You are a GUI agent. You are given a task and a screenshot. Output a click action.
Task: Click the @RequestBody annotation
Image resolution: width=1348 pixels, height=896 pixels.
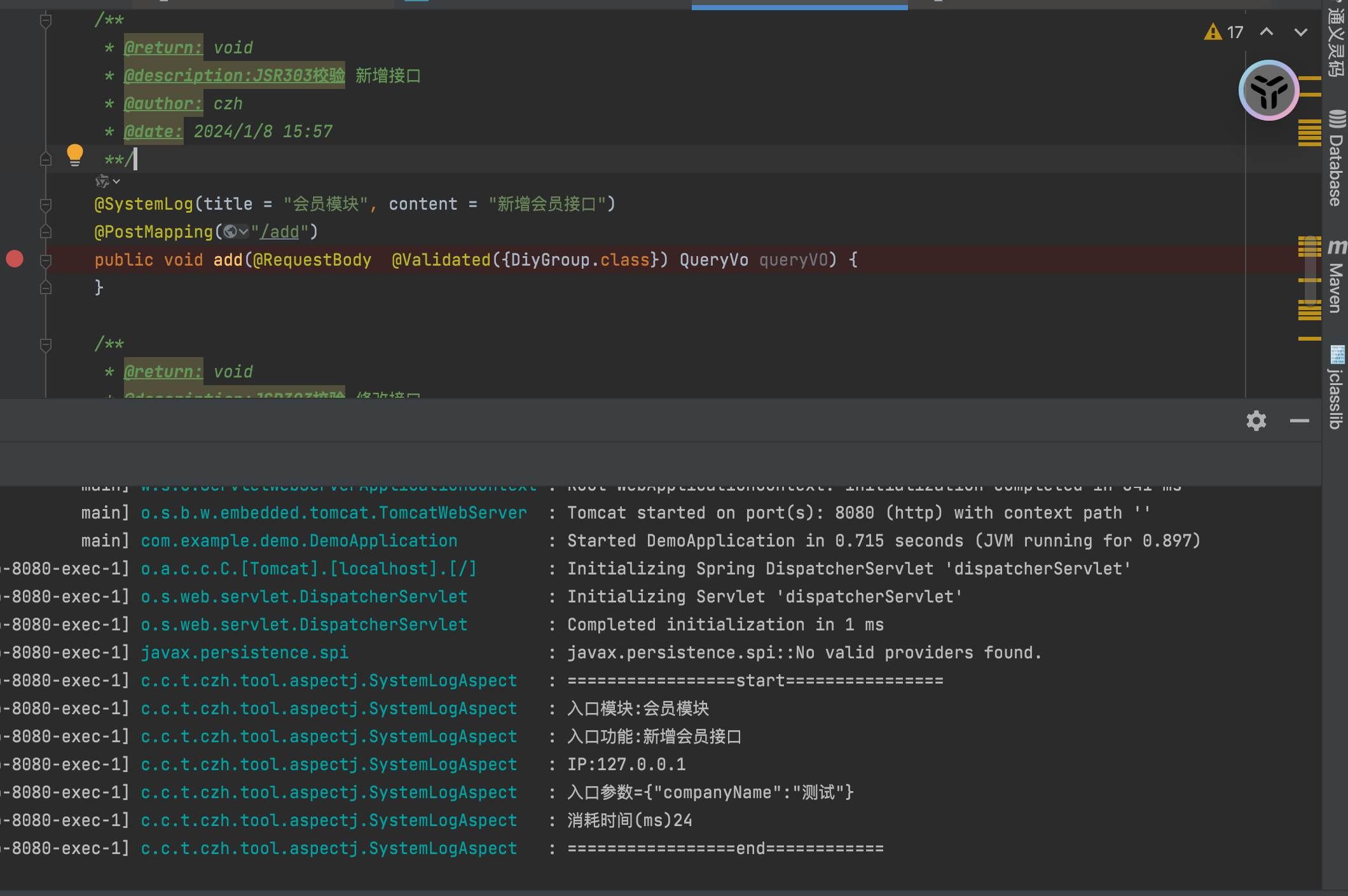tap(312, 260)
